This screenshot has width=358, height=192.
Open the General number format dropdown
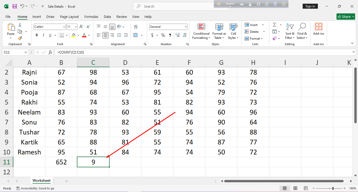(186, 27)
